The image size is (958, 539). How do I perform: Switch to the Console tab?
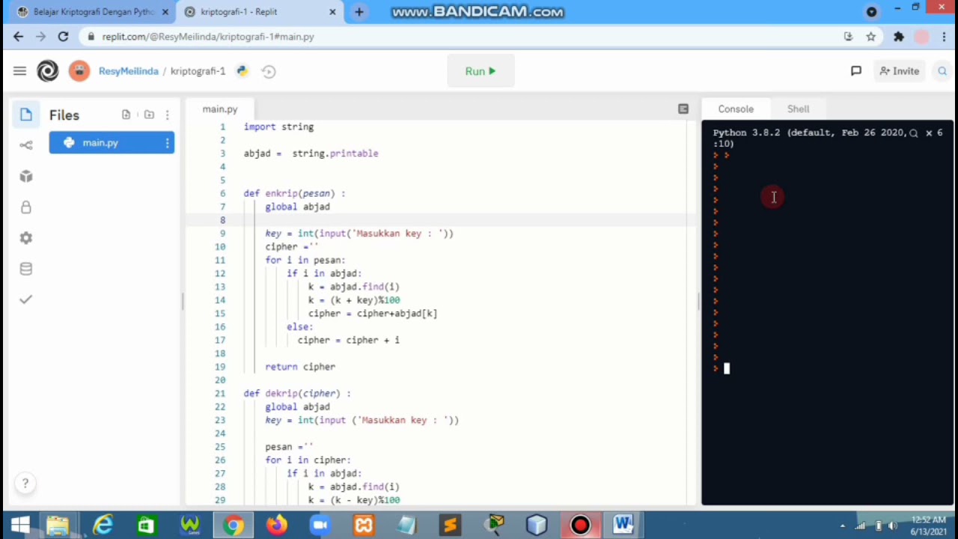[x=736, y=109]
